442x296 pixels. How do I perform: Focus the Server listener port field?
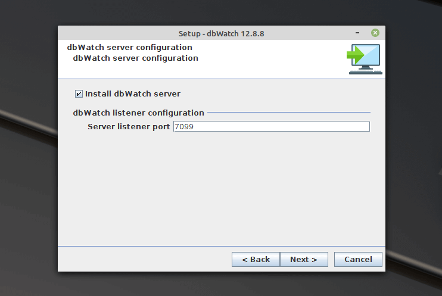click(x=271, y=126)
